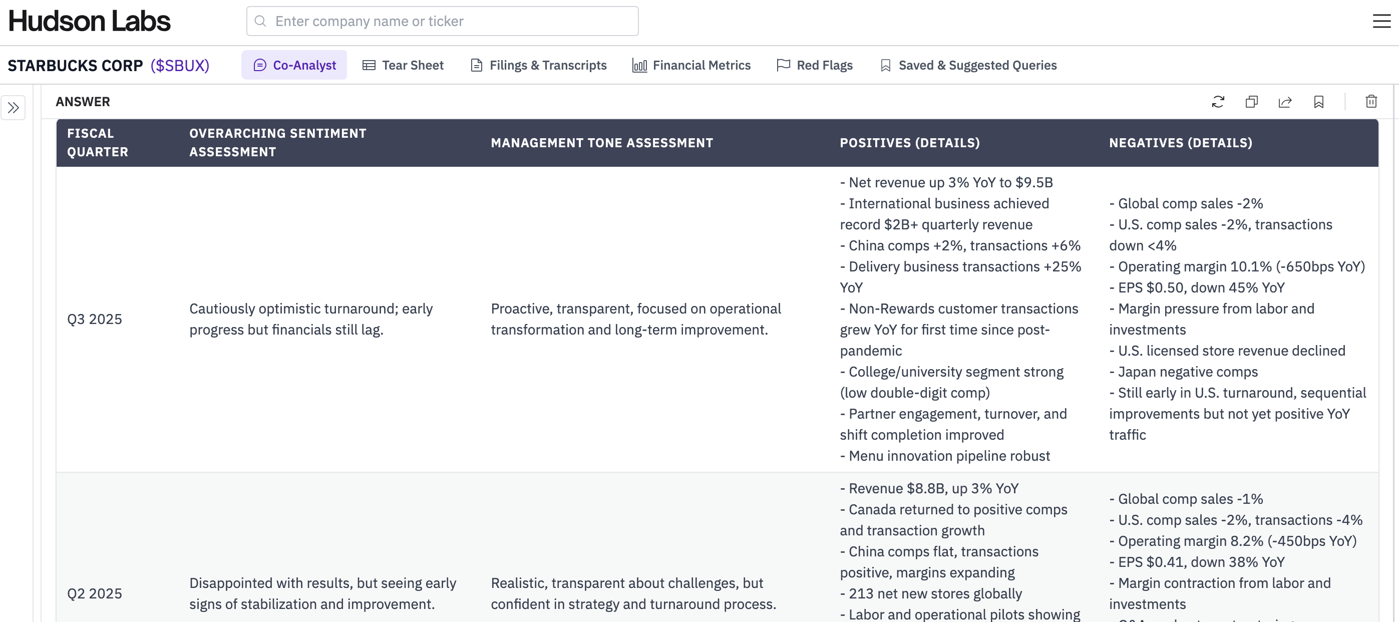Copy the answer with the duplicate icon
The image size is (1399, 622).
point(1251,102)
